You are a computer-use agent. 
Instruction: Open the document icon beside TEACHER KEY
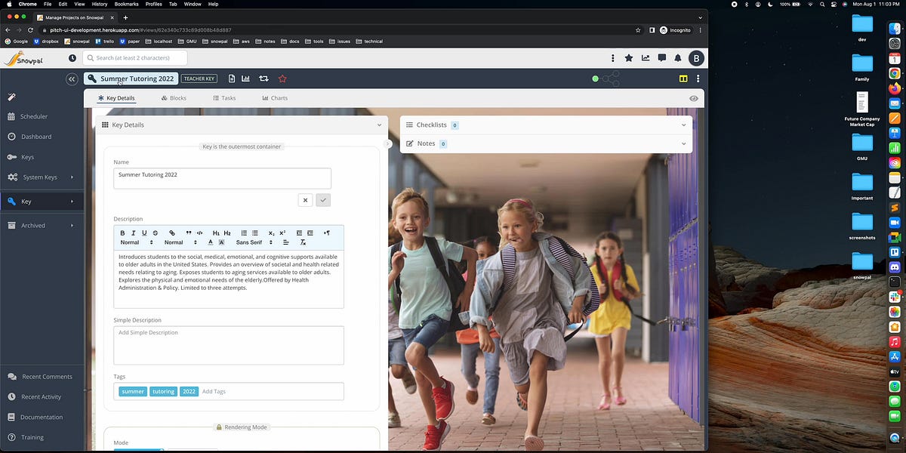[232, 79]
